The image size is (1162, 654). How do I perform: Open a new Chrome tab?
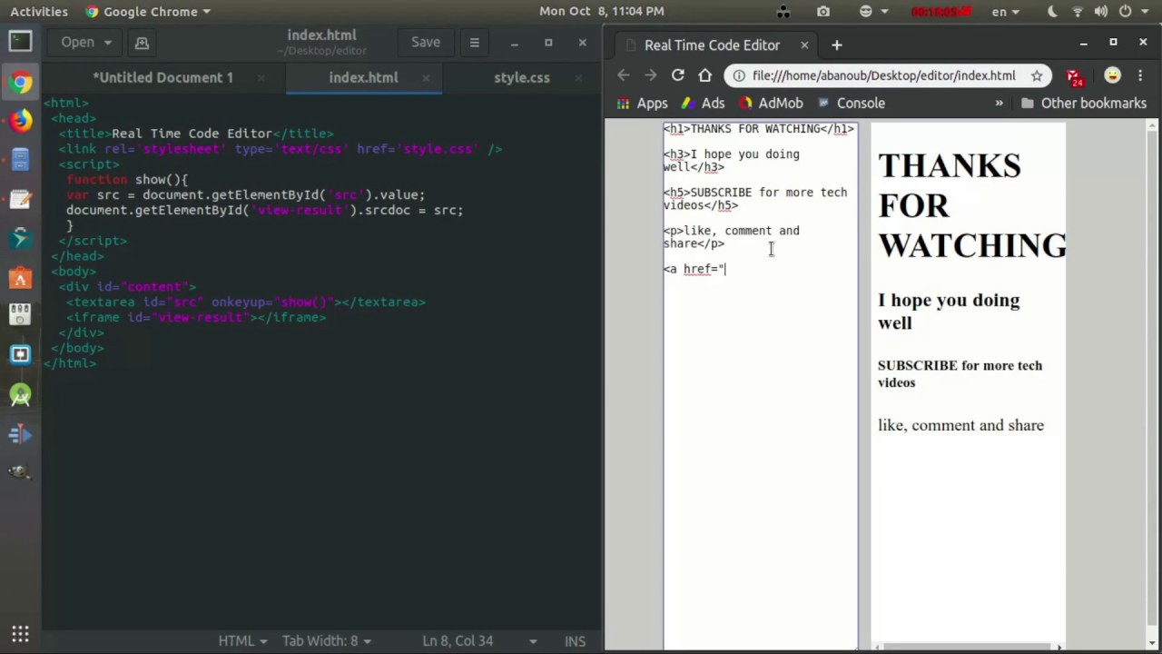click(x=837, y=45)
